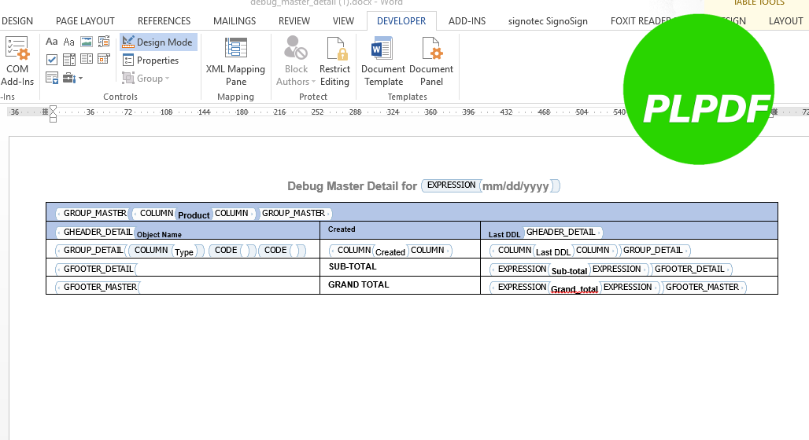Click the left indent ruler marker
Screen dimensions: 809x440
point(54,119)
